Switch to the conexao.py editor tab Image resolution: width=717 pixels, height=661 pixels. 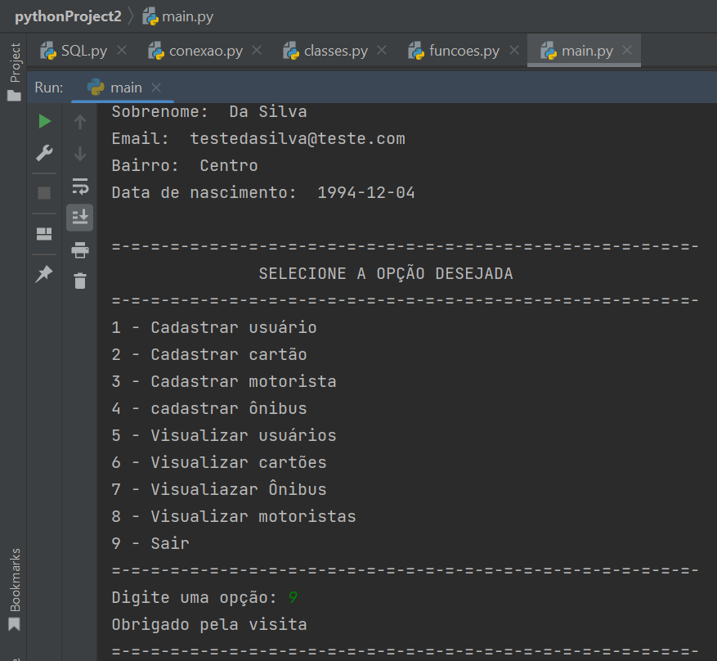pyautogui.click(x=195, y=51)
